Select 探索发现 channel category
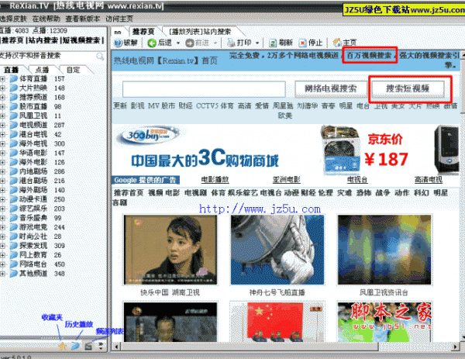 [x=33, y=246]
